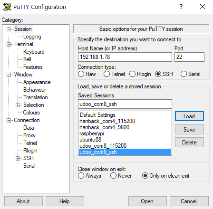This screenshot has height=209, width=213.
Task: Select hanback_com4_9600 saved session
Action: (x=125, y=127)
